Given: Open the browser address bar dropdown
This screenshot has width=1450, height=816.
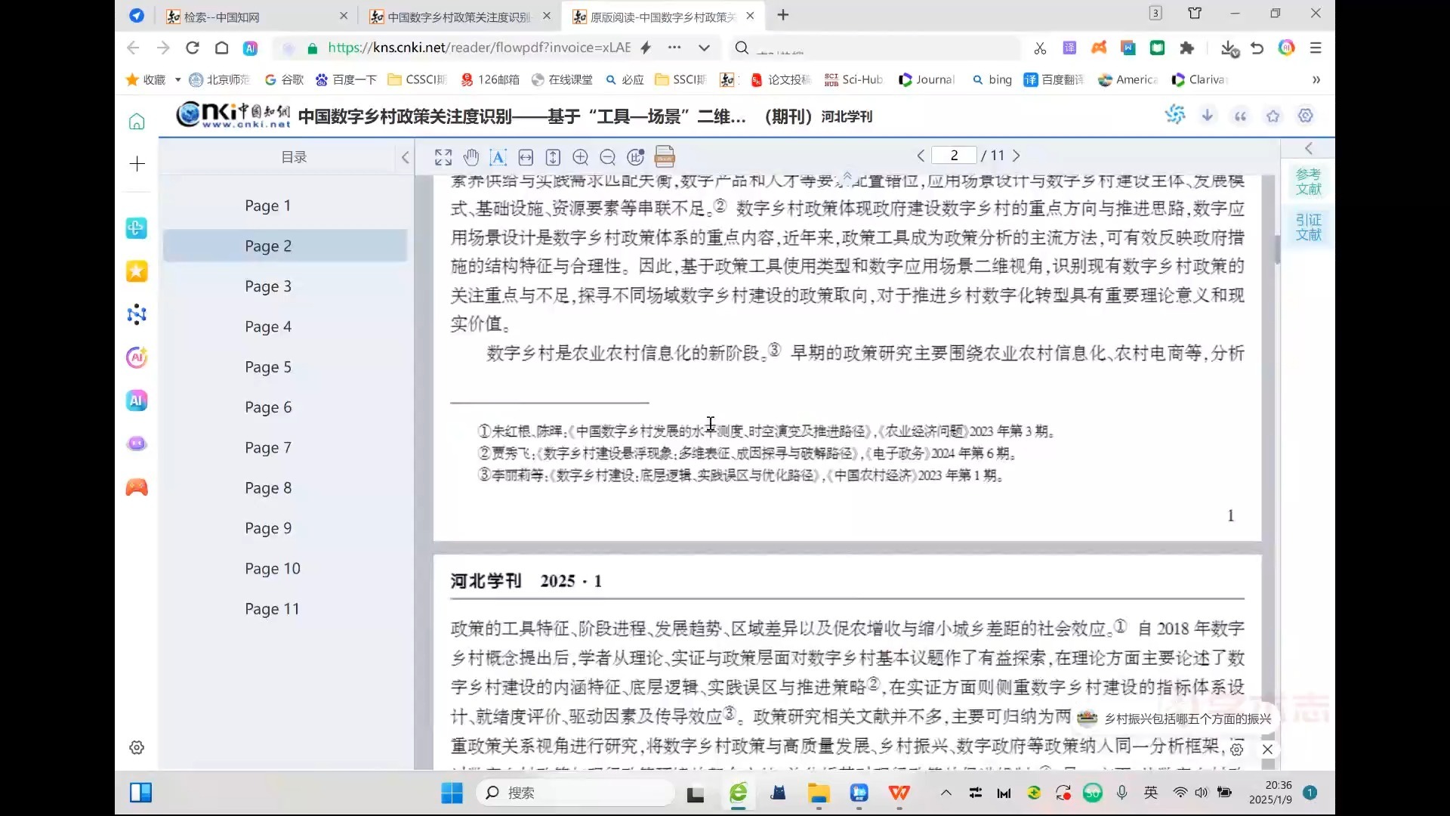Looking at the screenshot, I should (x=705, y=48).
